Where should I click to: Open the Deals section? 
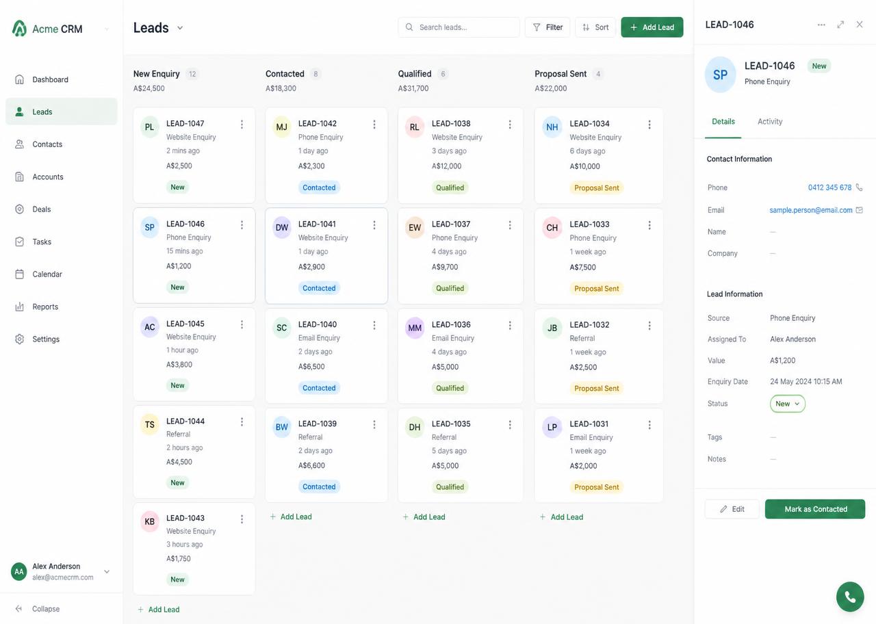pos(61,209)
